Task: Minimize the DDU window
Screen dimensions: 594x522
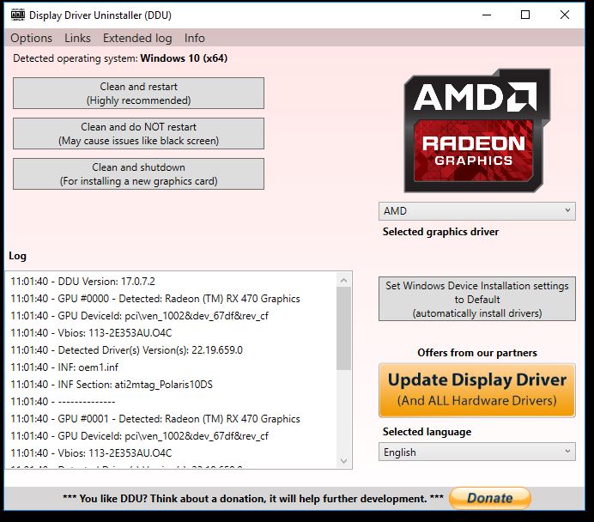Action: click(486, 15)
